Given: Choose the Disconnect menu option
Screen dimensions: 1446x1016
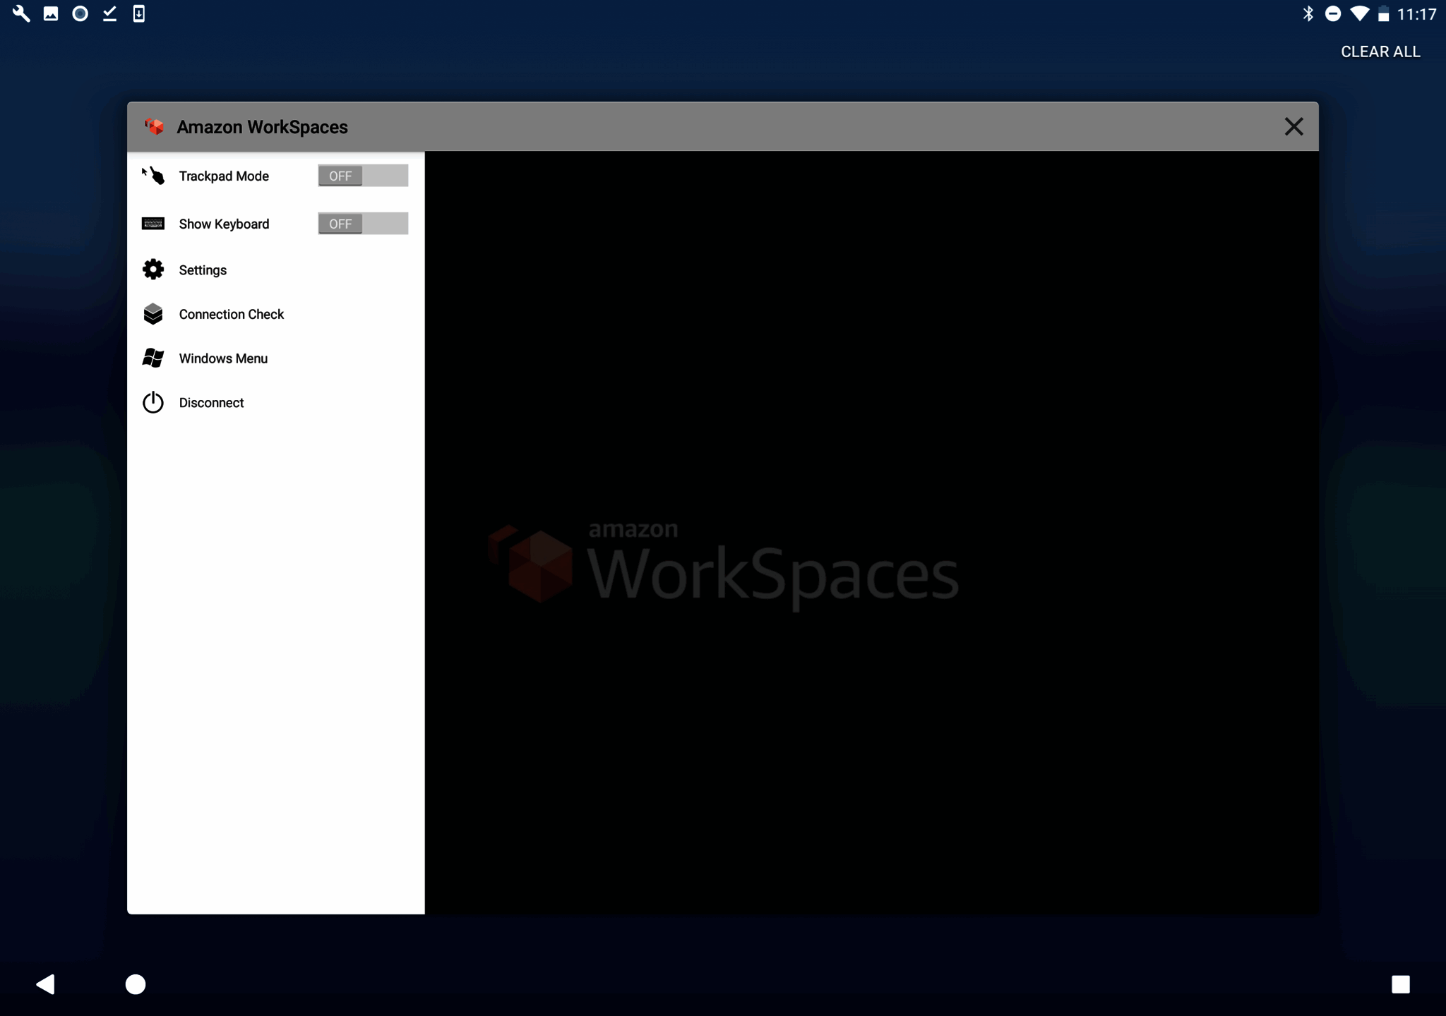Looking at the screenshot, I should click(211, 403).
